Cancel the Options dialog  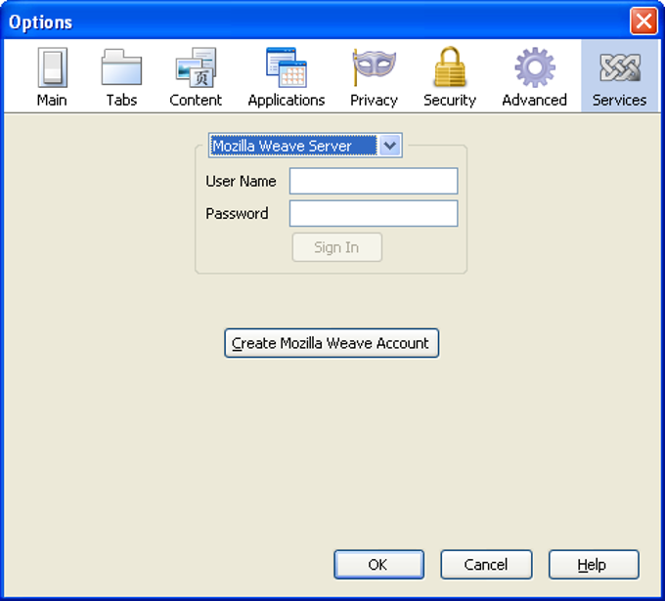[486, 564]
